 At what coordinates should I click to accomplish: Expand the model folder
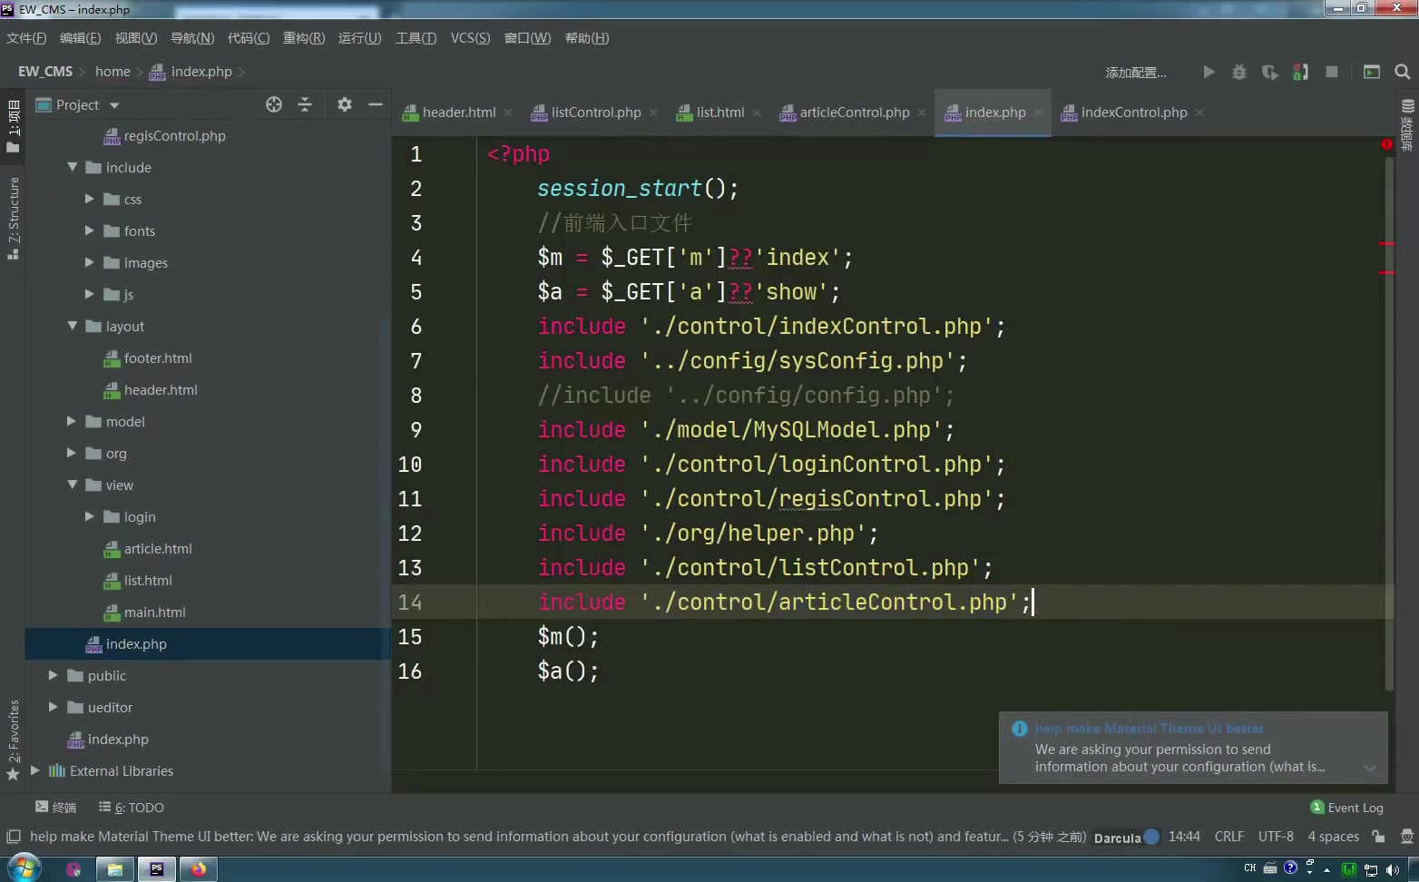coord(71,421)
